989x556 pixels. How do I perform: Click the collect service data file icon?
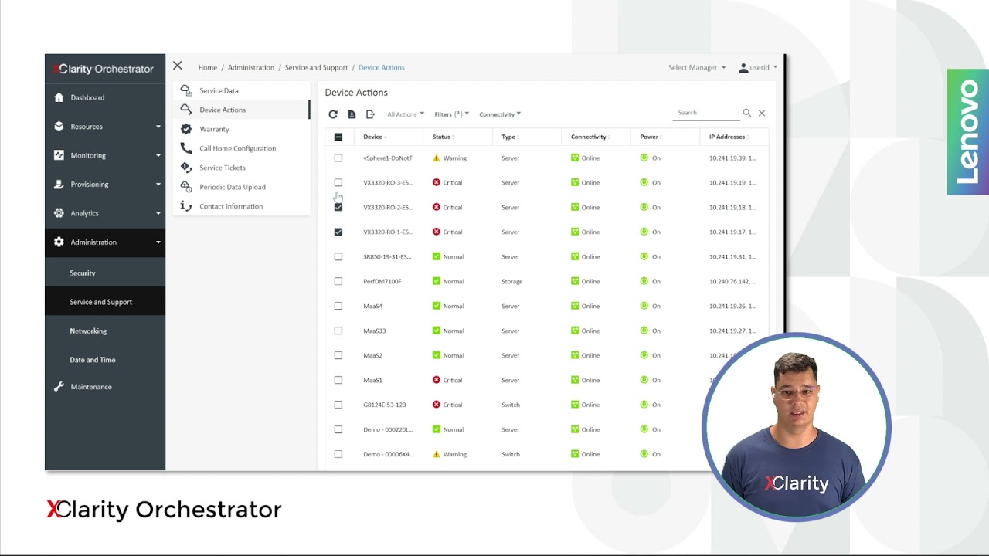point(352,114)
